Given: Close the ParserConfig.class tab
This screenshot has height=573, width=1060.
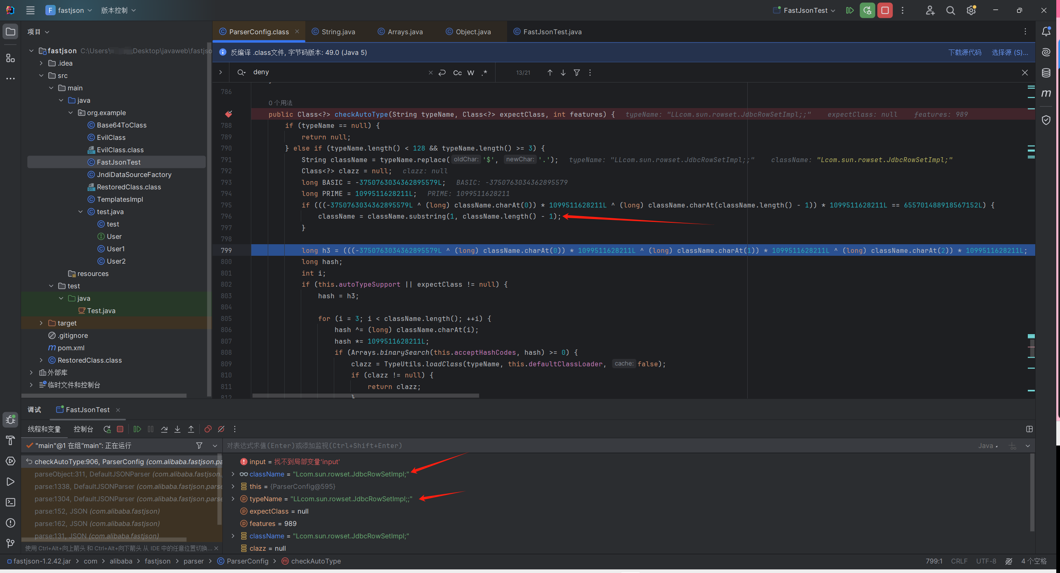Looking at the screenshot, I should tap(297, 31).
